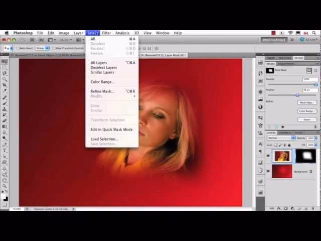Image resolution: width=321 pixels, height=241 pixels.
Task: Open the screen mode dropdown in application bar
Action: pyautogui.click(x=52, y=40)
